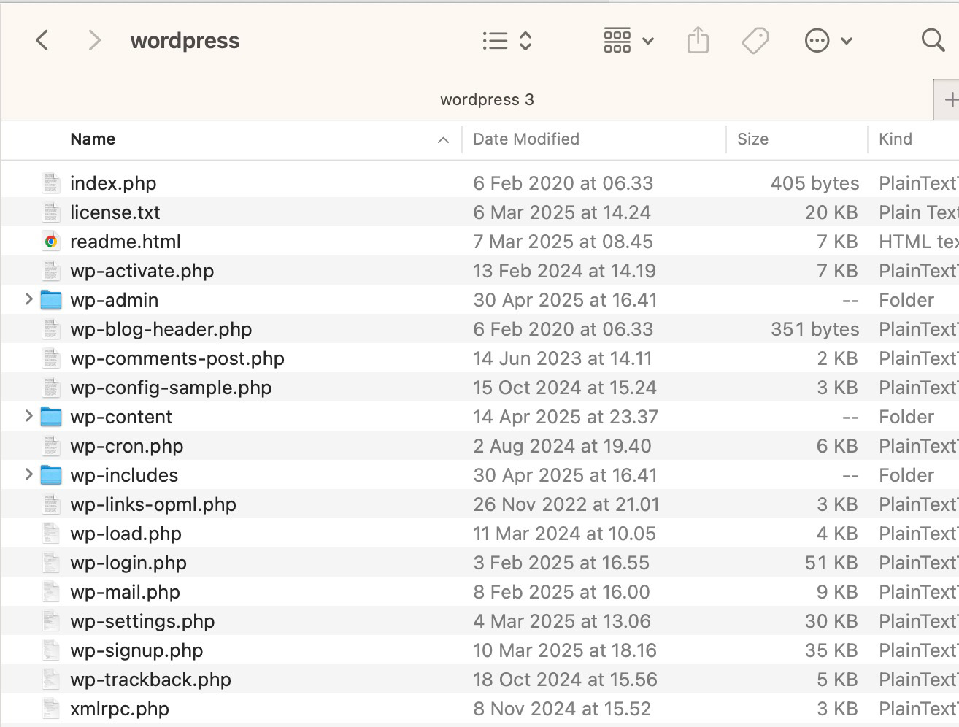The height and width of the screenshot is (727, 959).
Task: Open the Group By grid dropdown
Action: [x=628, y=41]
